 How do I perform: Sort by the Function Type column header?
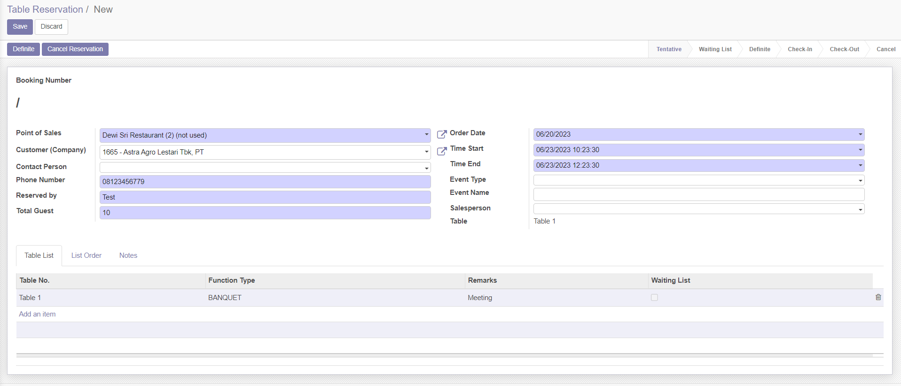(335, 280)
